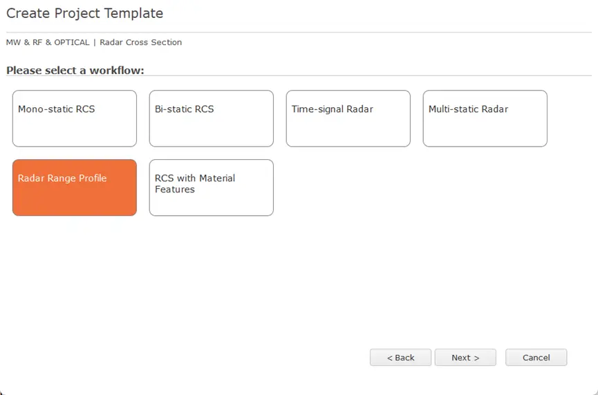Image resolution: width=598 pixels, height=395 pixels.
Task: Proceed by clicking Next
Action: tap(465, 358)
